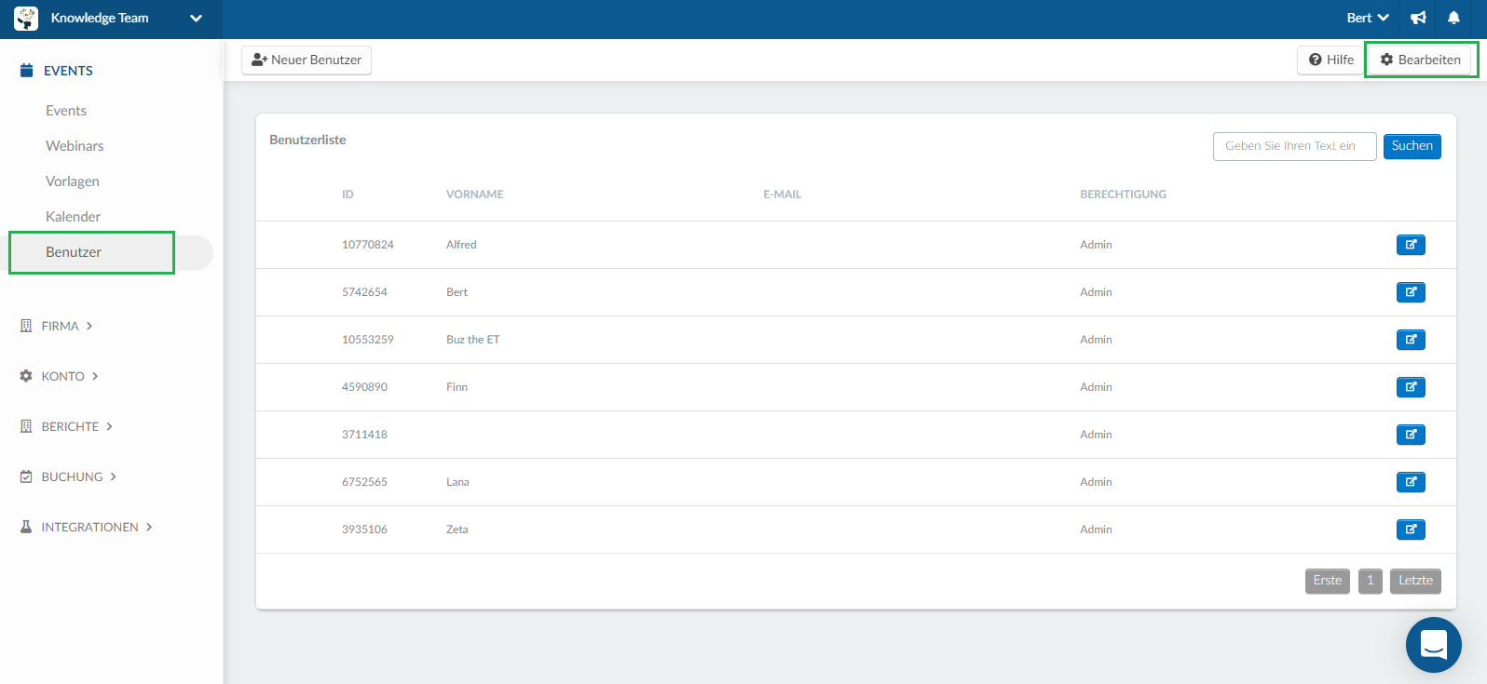
Task: Open Webinars in sidebar
Action: pos(75,146)
